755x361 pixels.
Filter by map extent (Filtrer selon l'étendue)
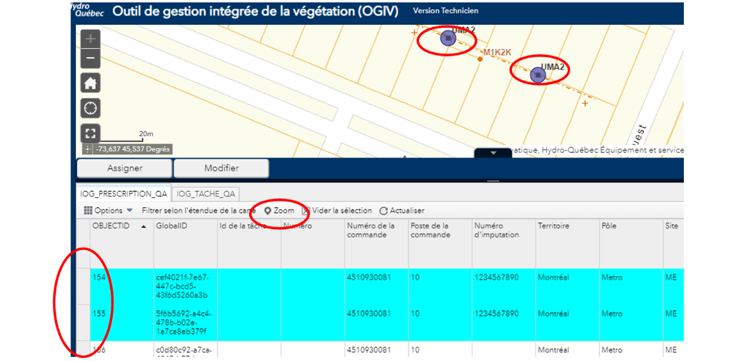coord(199,210)
